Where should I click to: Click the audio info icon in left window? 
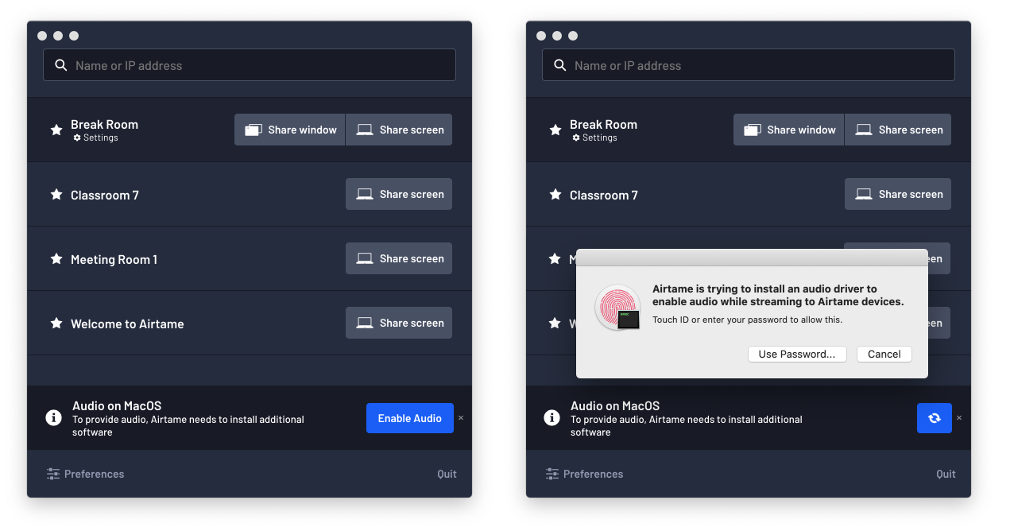[54, 417]
